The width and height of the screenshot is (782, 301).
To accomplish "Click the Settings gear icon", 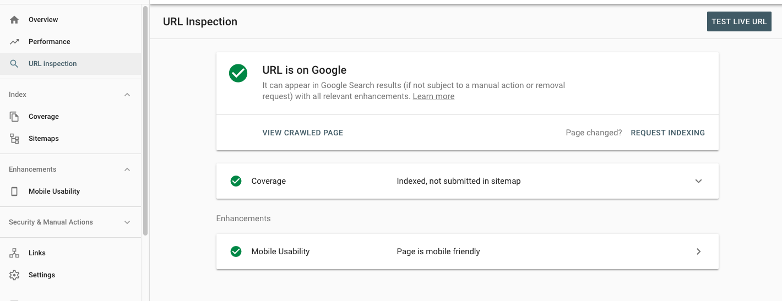I will tap(14, 275).
